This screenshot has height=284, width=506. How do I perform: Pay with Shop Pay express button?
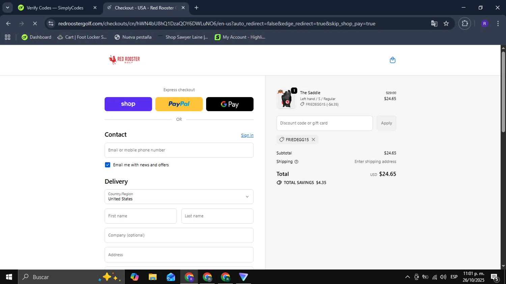[128, 104]
